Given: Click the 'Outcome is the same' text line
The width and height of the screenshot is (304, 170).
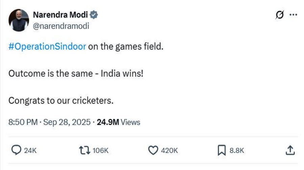Looking at the screenshot, I should pos(76,73).
